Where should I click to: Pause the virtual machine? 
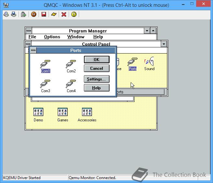[x=34, y=14]
